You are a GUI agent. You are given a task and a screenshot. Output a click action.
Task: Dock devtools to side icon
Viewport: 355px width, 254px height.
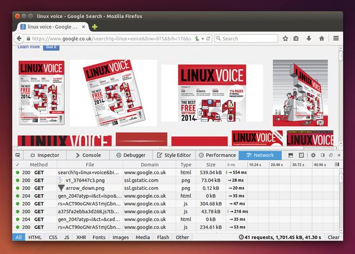322,155
